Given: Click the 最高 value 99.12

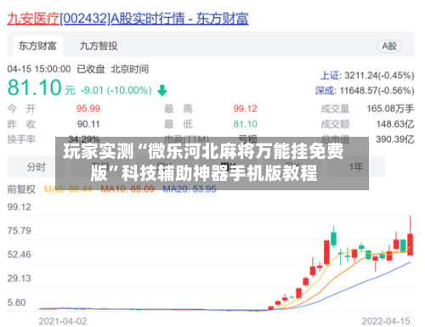Looking at the screenshot, I should pyautogui.click(x=245, y=109).
